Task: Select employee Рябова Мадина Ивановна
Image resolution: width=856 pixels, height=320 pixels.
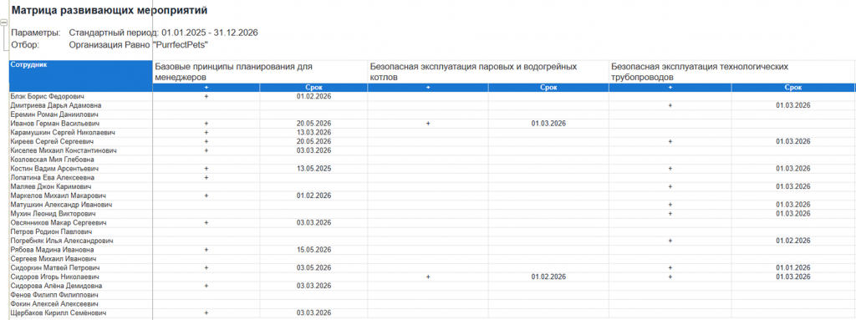Action: [x=52, y=250]
